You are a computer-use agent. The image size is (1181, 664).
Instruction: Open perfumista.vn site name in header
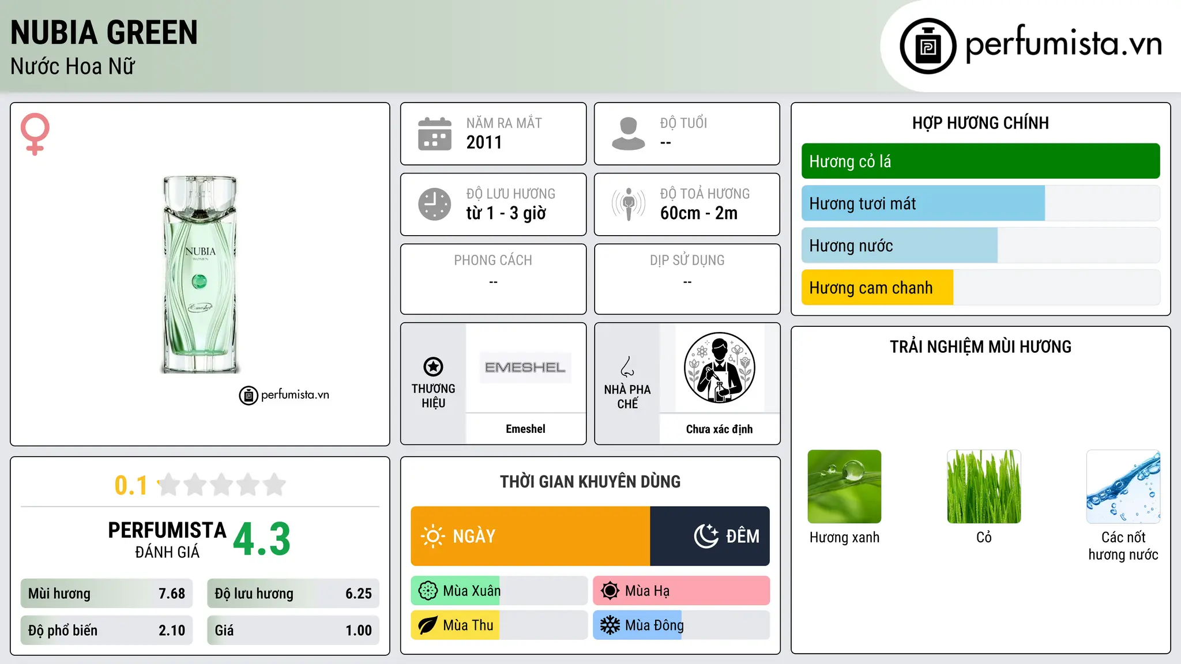tap(1063, 44)
